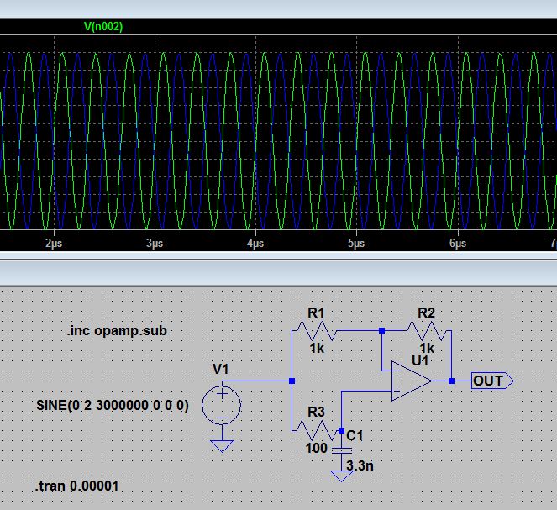The image size is (557, 510).
Task: Click R3's 100 value label
Action: 317,448
